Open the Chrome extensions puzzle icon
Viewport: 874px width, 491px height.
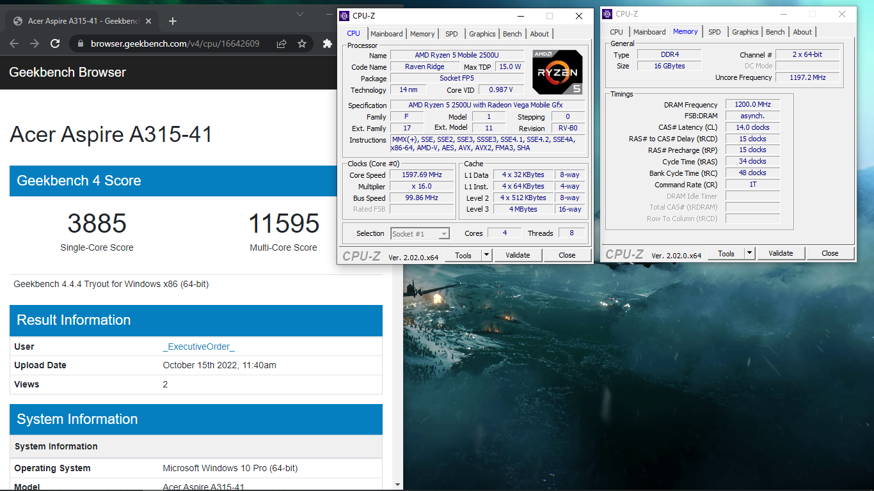point(328,43)
